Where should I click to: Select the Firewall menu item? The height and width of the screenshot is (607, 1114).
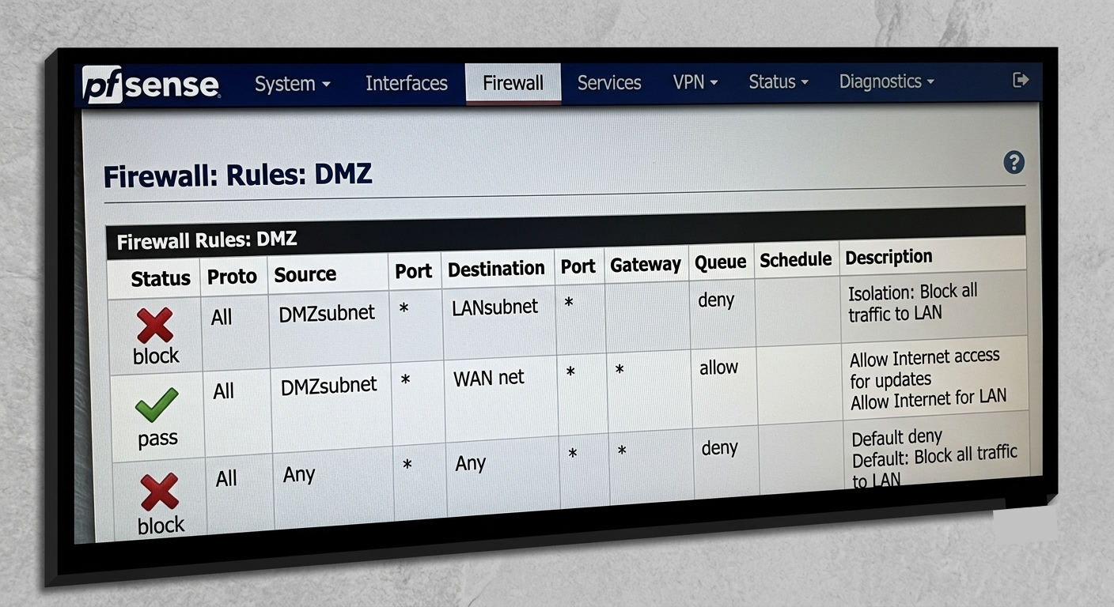click(513, 83)
